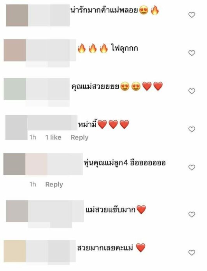This screenshot has width=207, height=271.
Task: Like the 'สวยมากเลยคะแม่' comment
Action: (x=192, y=253)
